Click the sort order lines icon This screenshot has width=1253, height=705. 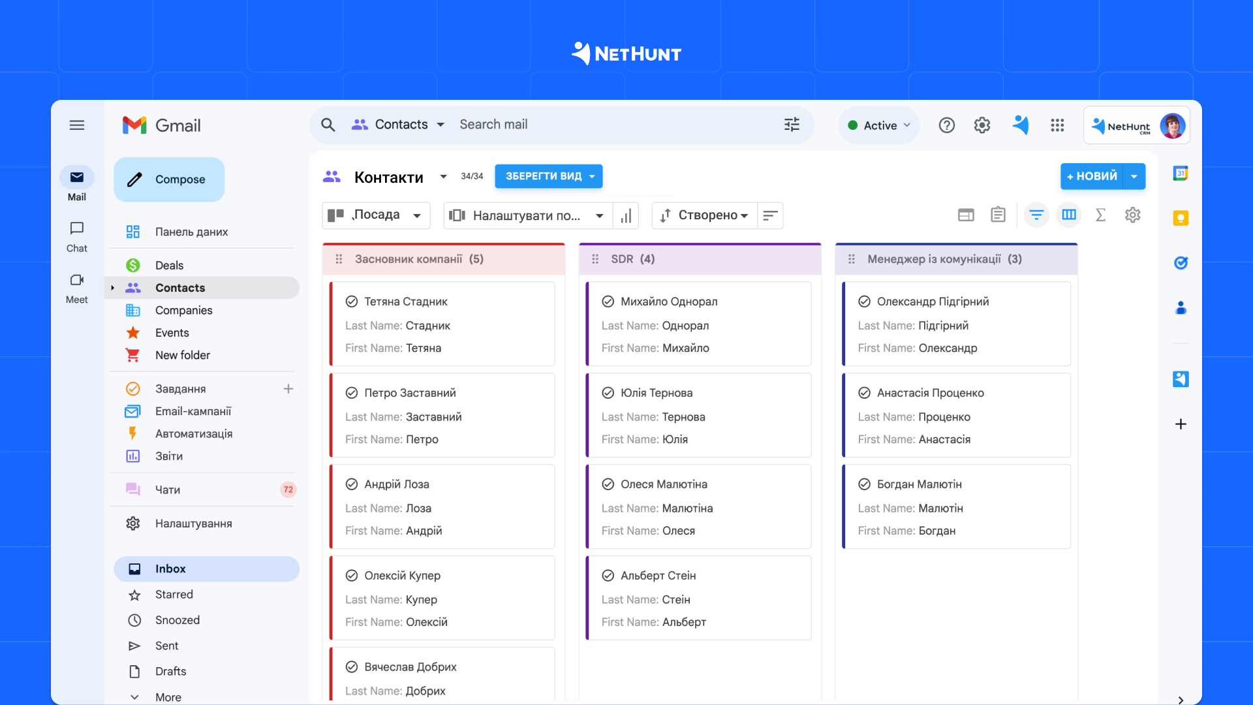pos(770,215)
